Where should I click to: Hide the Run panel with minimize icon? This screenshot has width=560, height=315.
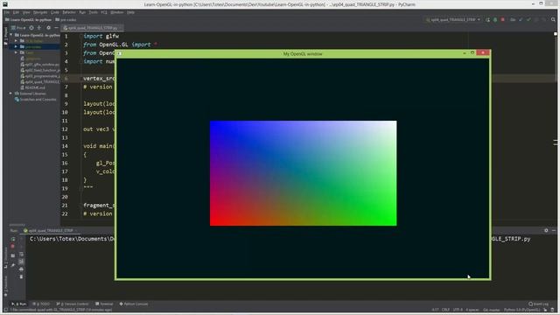point(554,231)
